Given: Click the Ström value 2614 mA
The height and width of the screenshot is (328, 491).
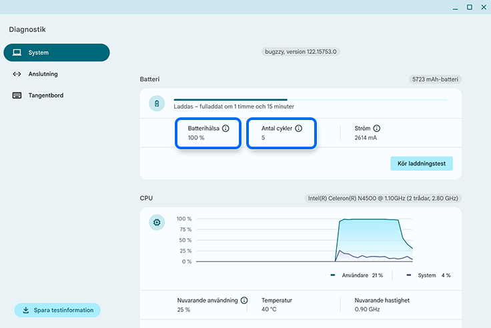Looking at the screenshot, I should point(366,138).
